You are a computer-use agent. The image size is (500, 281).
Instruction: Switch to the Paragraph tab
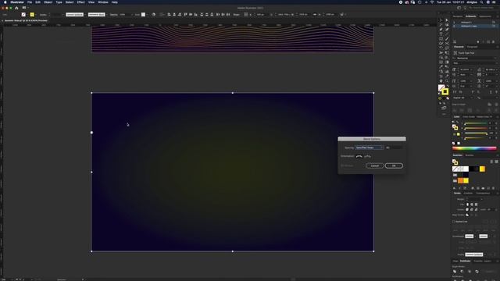[472, 47]
